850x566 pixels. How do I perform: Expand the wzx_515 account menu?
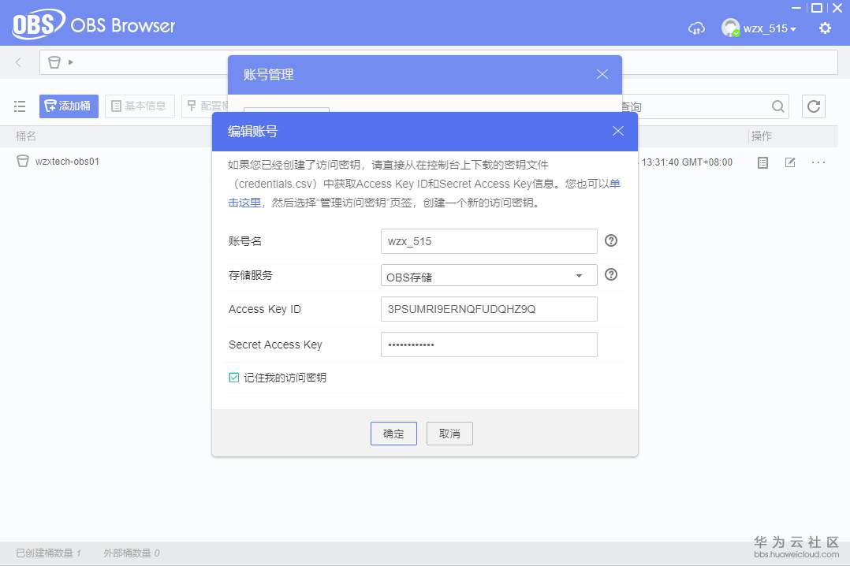[759, 27]
